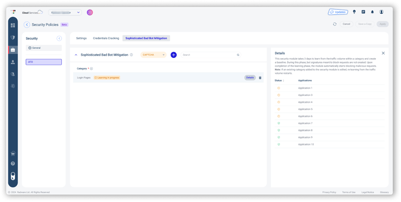Click the refresh icon beside Cancel
The image size is (401, 202).
334,24
